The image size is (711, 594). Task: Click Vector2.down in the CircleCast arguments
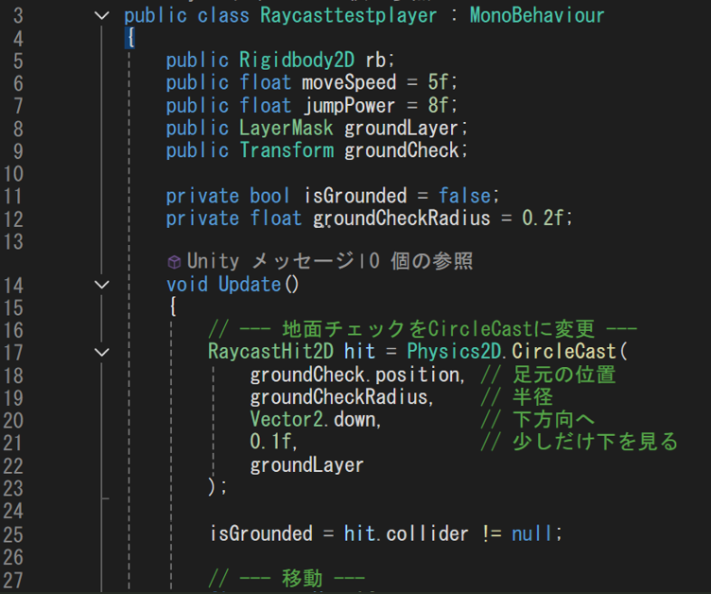(x=314, y=419)
